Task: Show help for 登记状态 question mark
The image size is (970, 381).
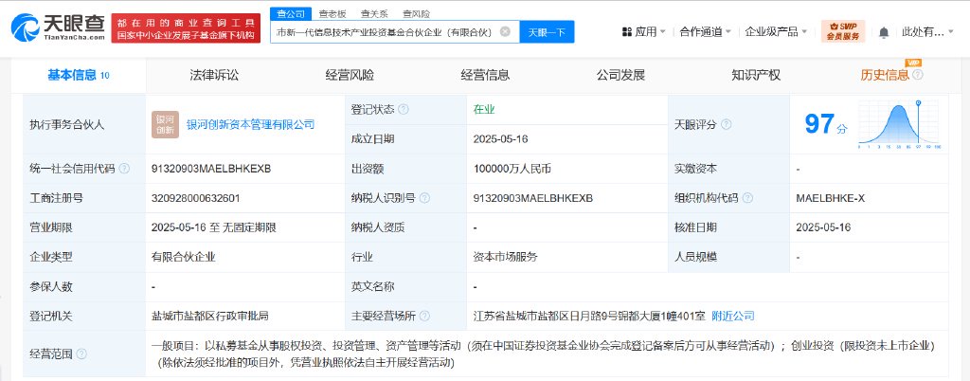Action: click(404, 110)
